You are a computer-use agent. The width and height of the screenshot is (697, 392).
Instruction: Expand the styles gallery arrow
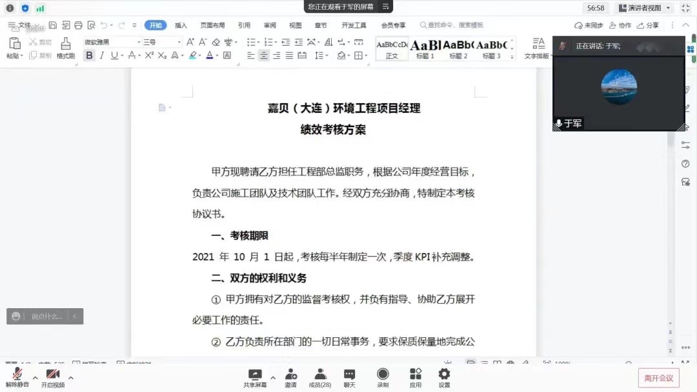click(x=512, y=57)
